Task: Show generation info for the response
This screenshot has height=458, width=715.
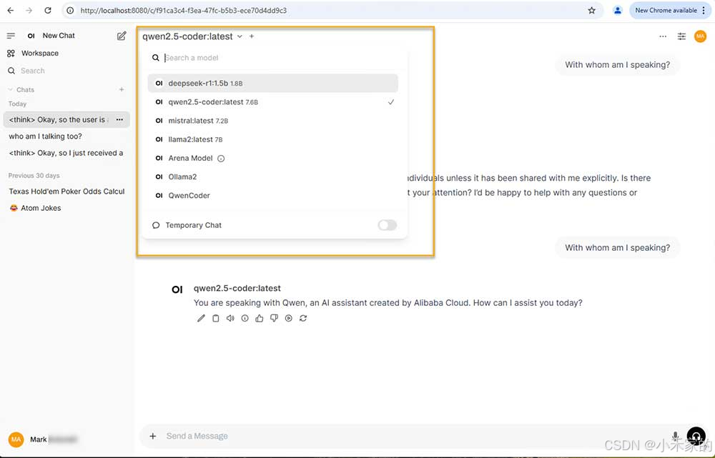Action: pyautogui.click(x=245, y=319)
